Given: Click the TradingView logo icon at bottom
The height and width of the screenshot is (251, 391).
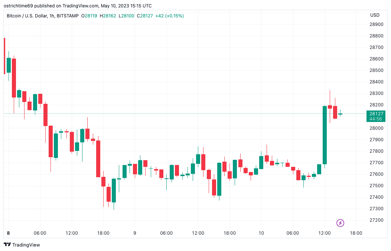Looking at the screenshot, I should 7,245.
